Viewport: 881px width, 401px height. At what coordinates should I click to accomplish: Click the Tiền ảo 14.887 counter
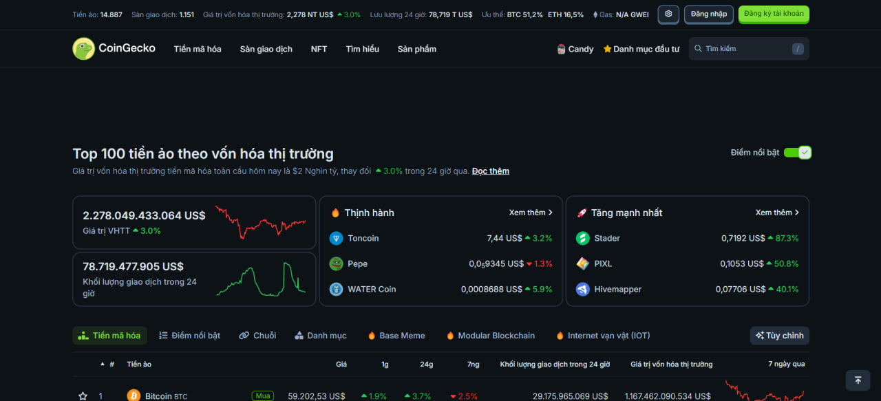(x=98, y=14)
